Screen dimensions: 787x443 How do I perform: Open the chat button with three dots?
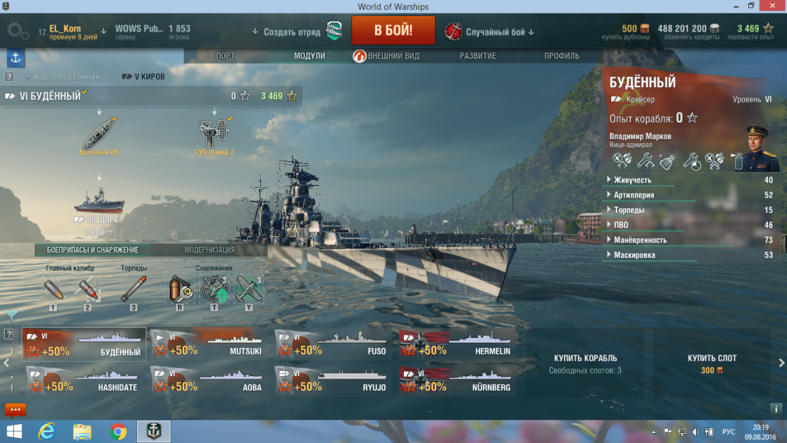15,410
